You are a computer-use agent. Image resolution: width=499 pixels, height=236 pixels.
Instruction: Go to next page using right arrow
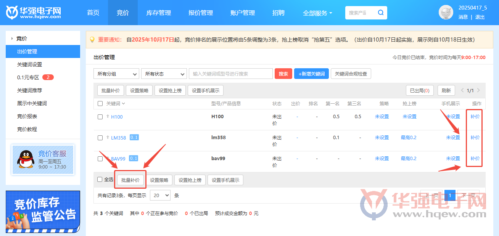(x=478, y=91)
